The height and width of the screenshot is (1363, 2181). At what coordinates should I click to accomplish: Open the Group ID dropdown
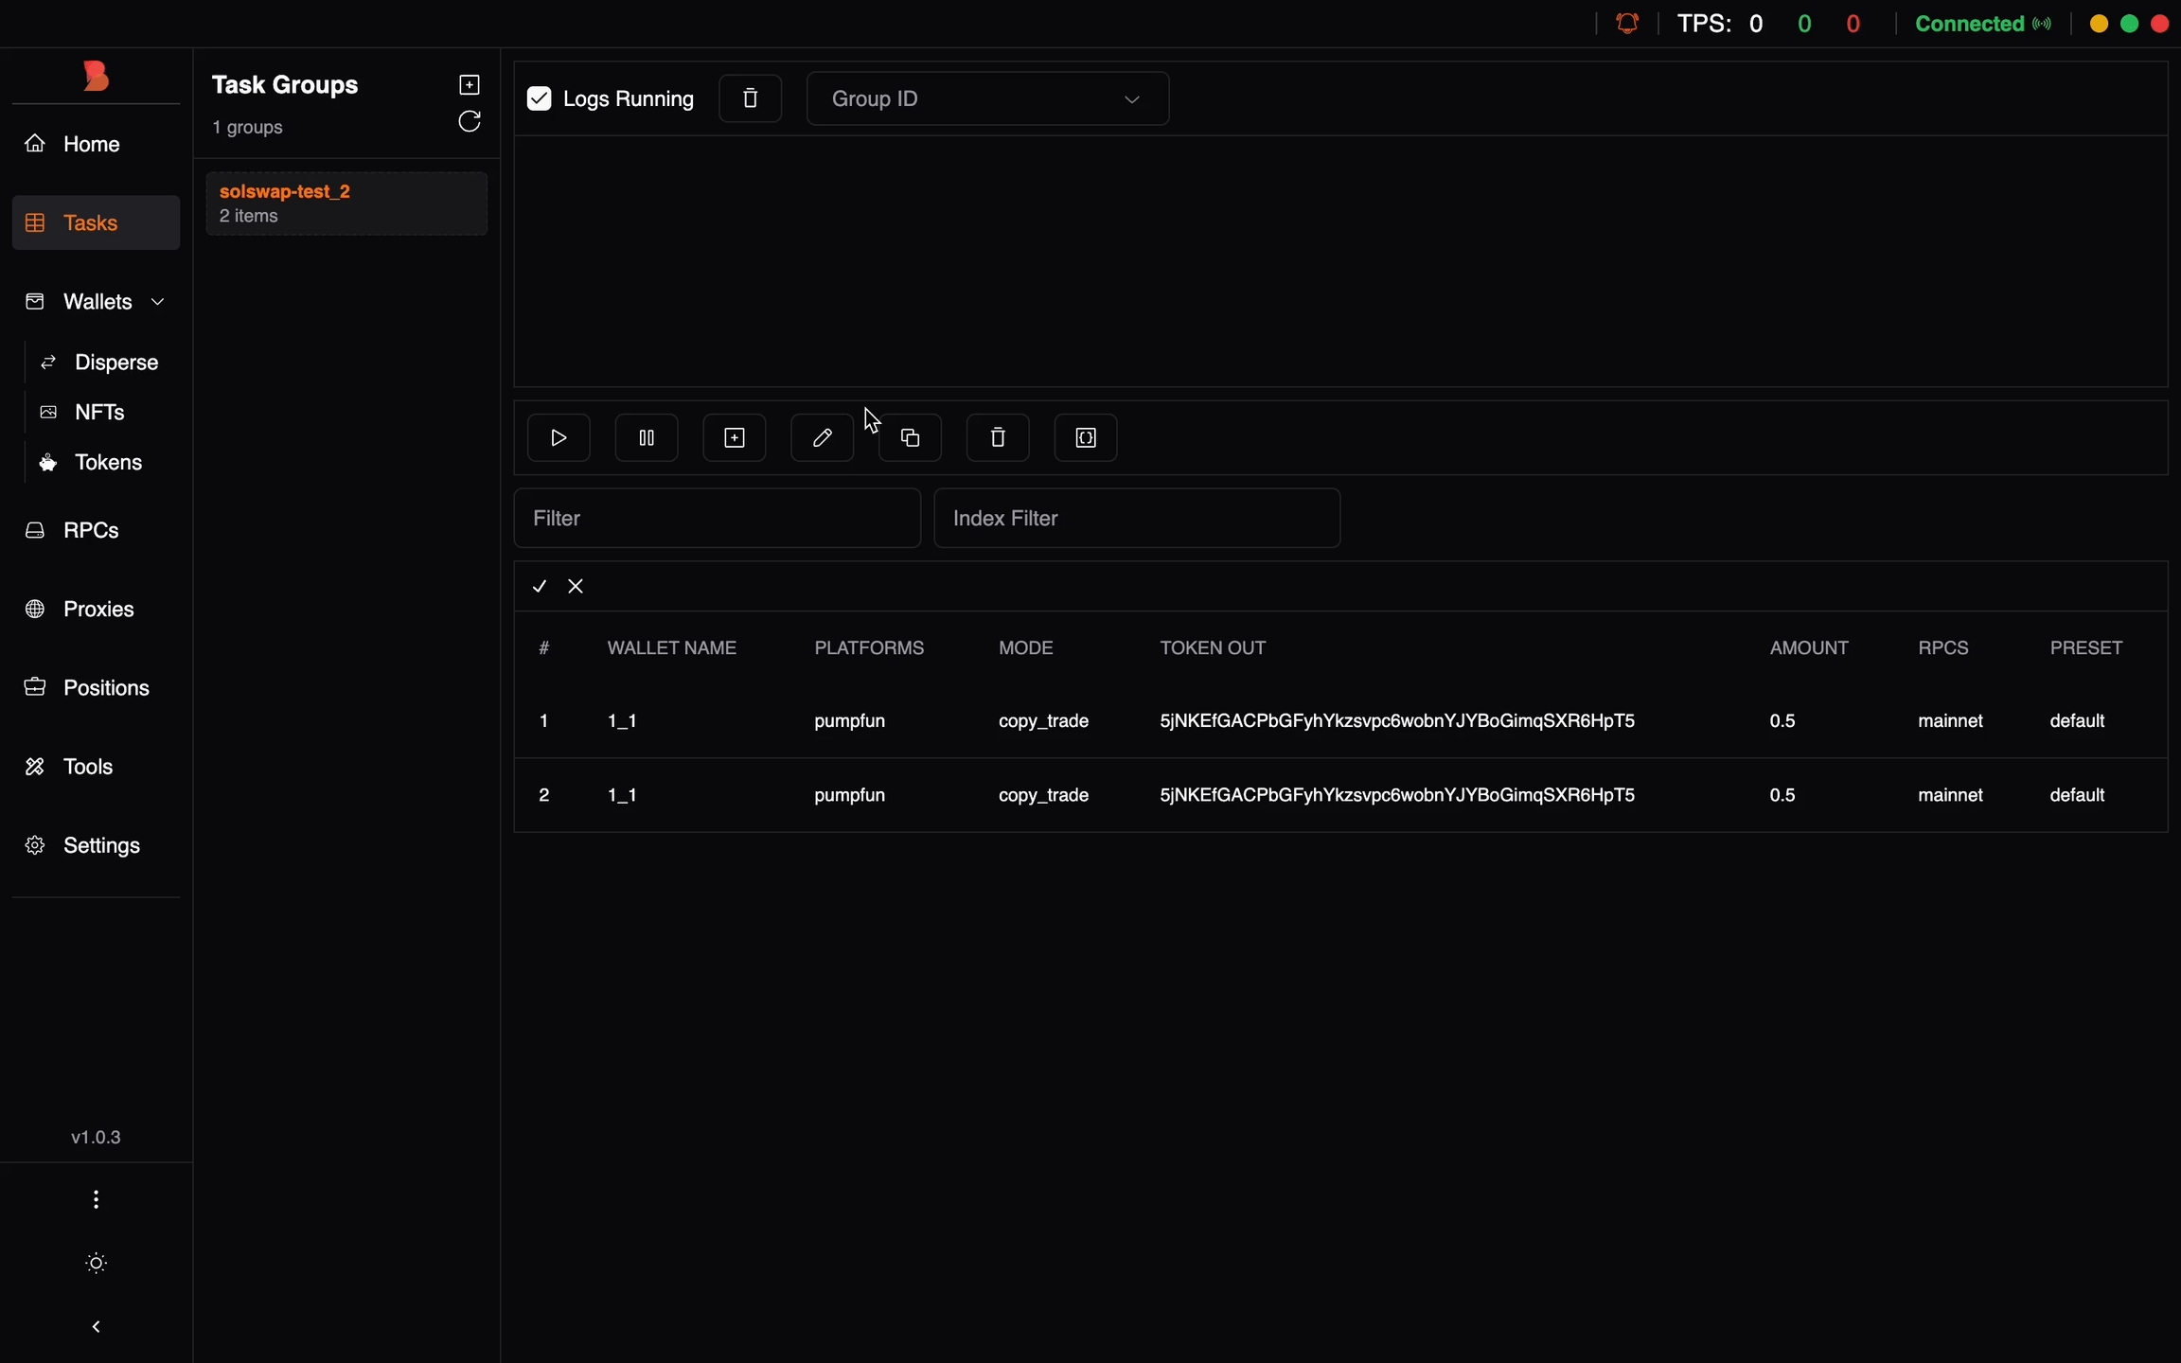point(987,98)
